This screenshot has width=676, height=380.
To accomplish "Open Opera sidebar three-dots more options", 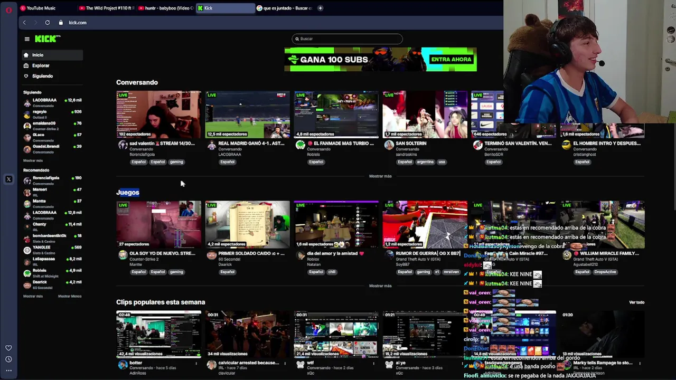I will coord(8,370).
